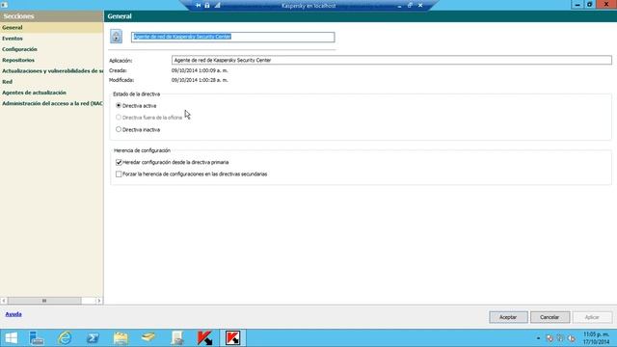Viewport: 617px width, 347px height.
Task: Click the policy lock icon beside name field
Action: (x=116, y=37)
